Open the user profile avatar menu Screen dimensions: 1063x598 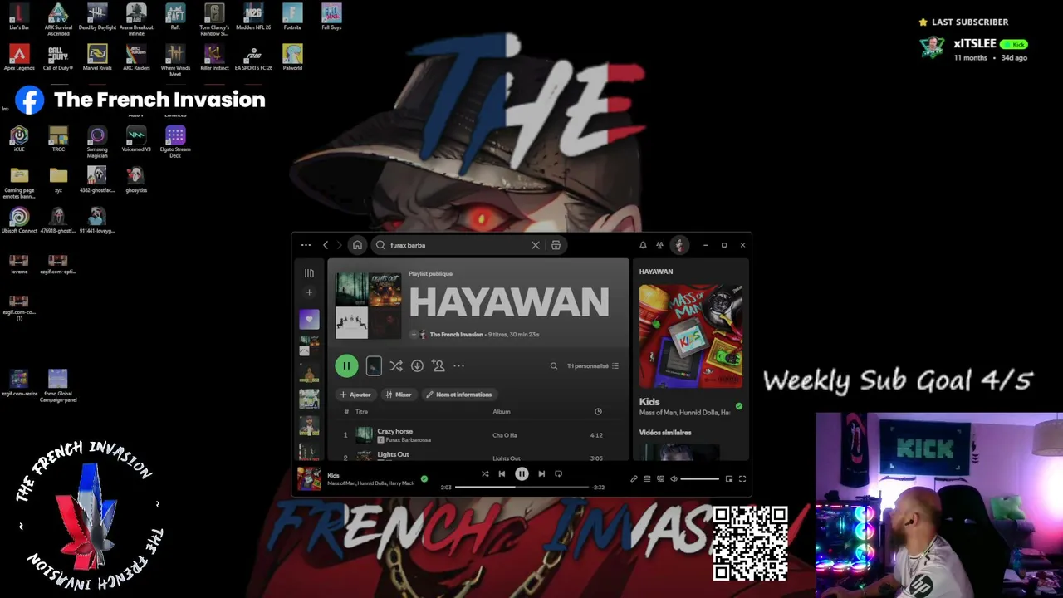coord(679,245)
